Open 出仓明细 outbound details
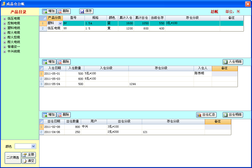252x168 pixels. 233,115
